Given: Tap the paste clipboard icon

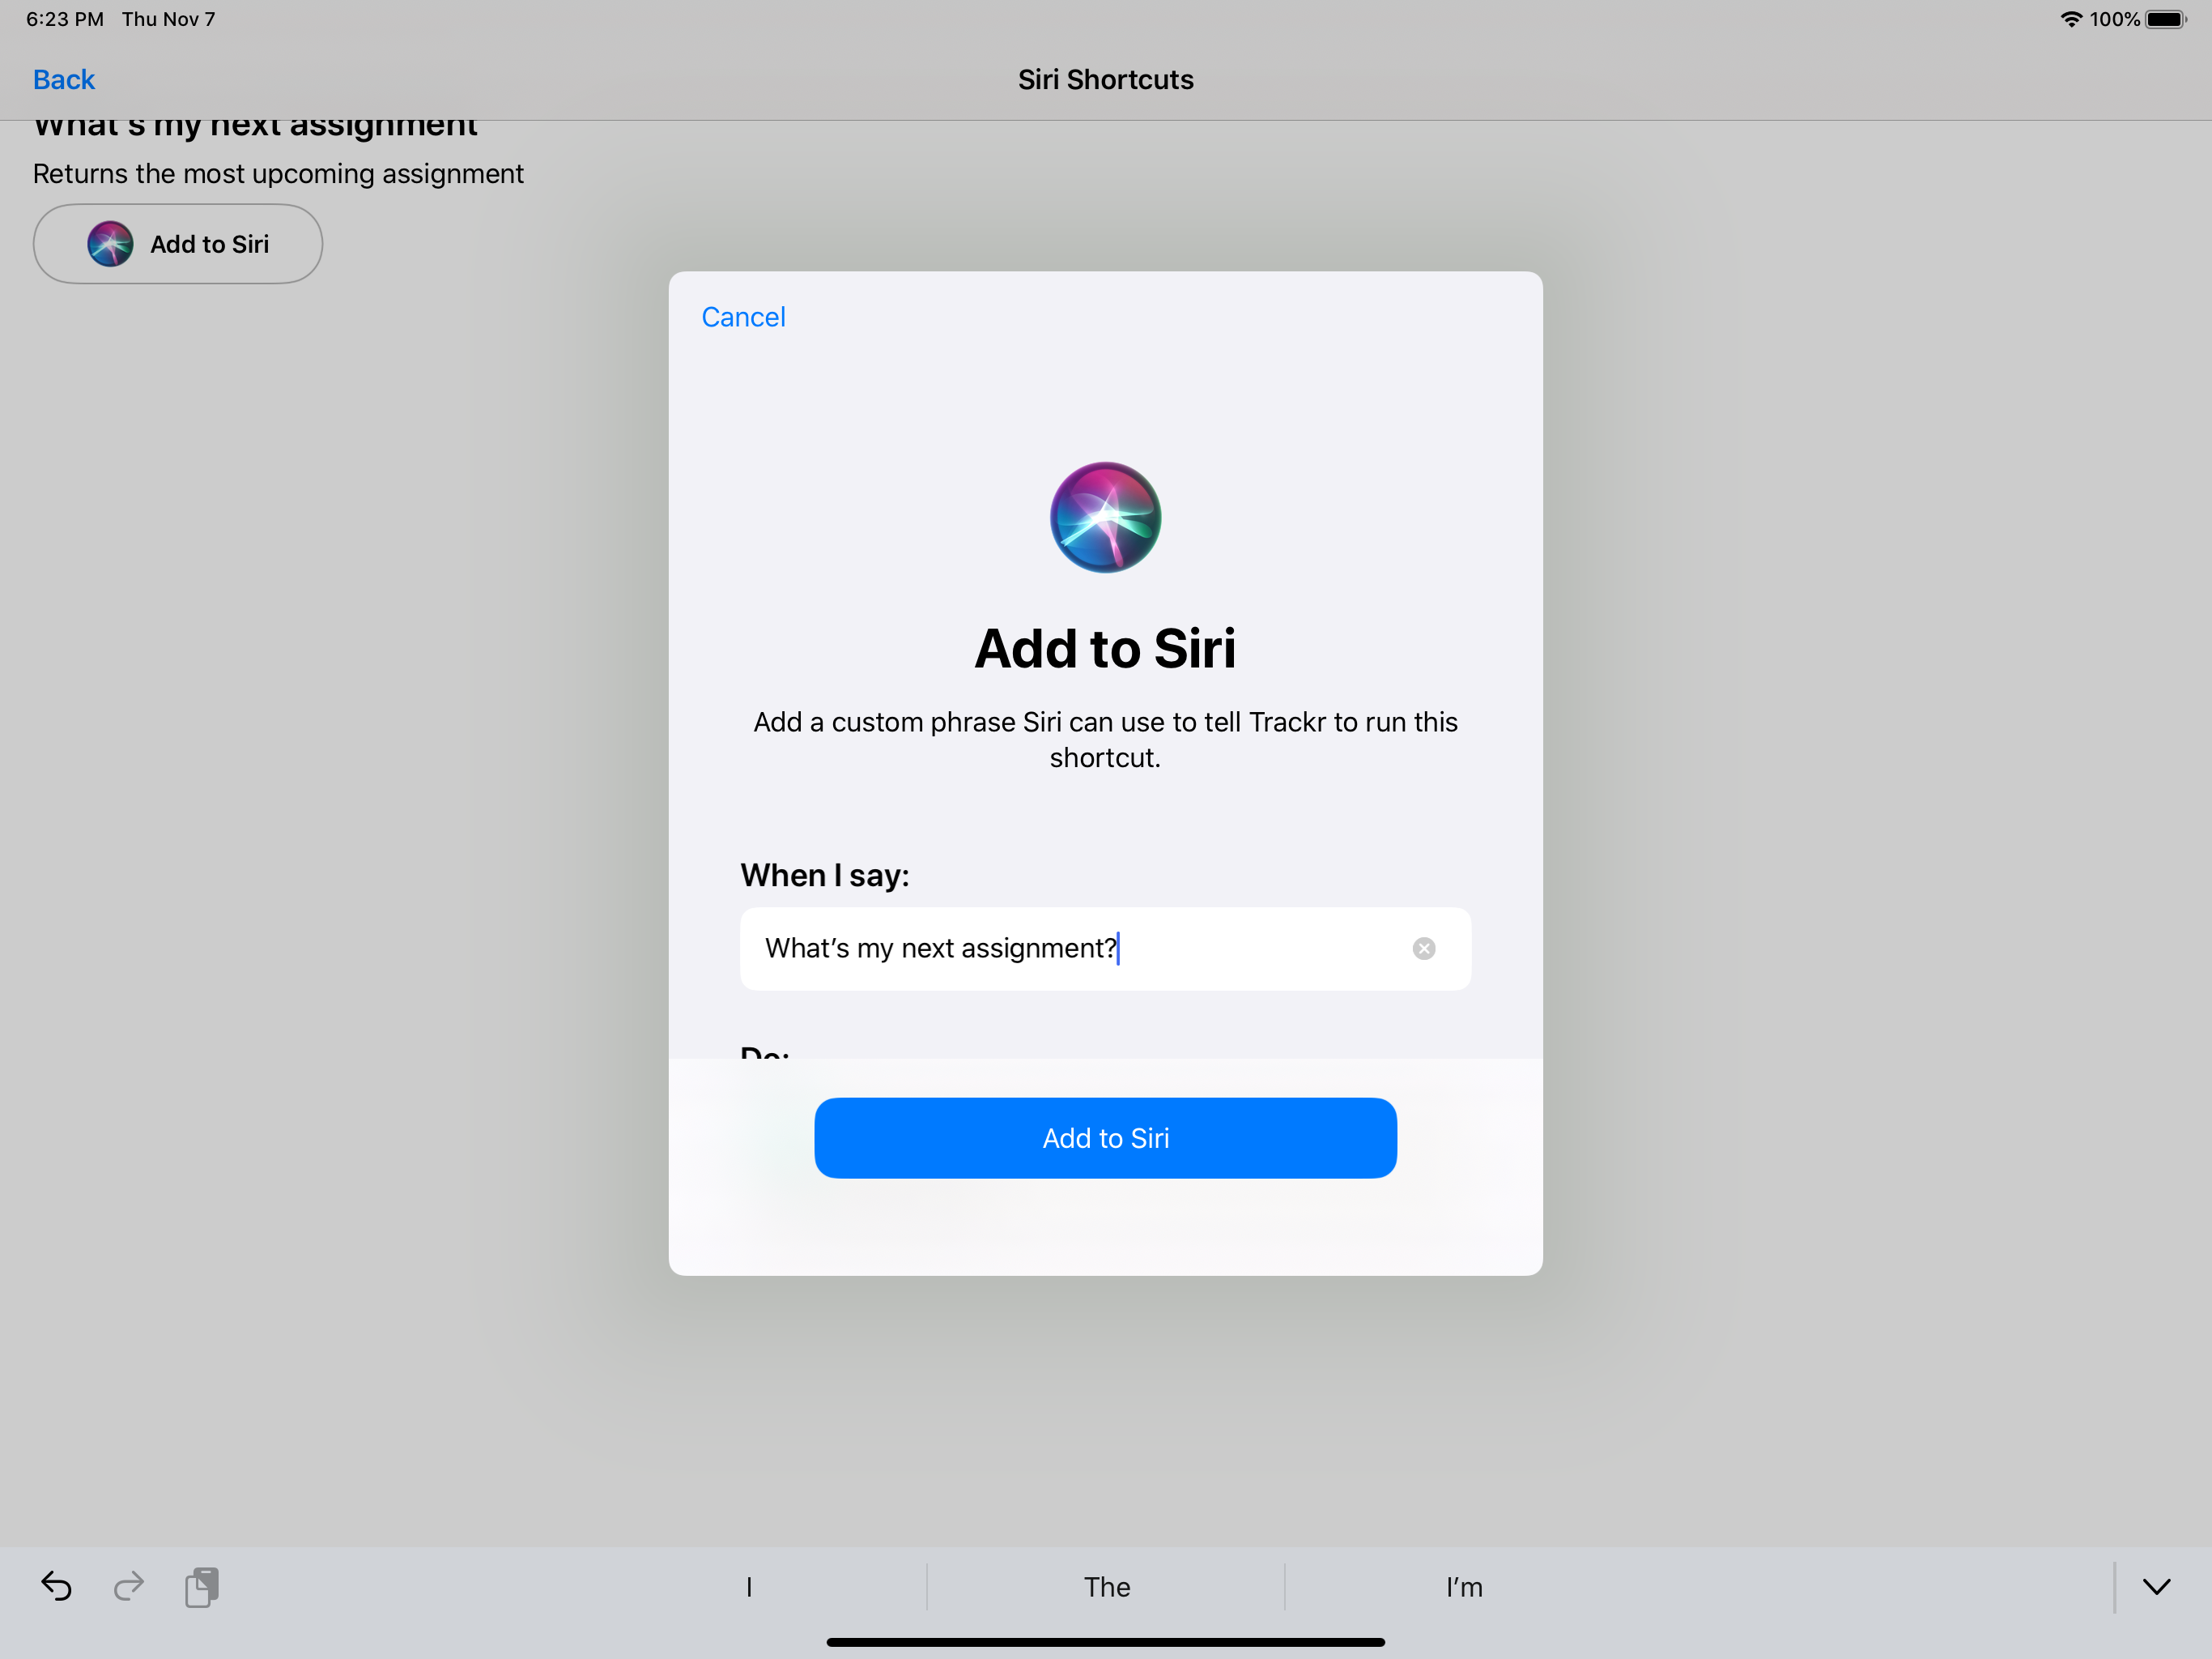Looking at the screenshot, I should click(x=202, y=1587).
